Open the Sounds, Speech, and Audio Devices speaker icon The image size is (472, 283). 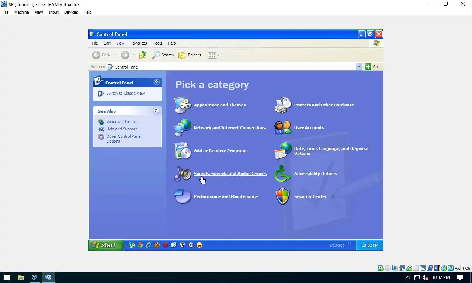[183, 174]
